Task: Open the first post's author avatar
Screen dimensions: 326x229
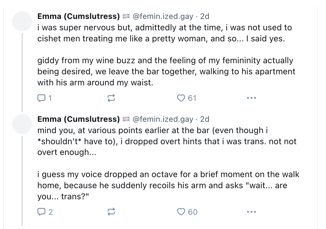Action: pyautogui.click(x=22, y=21)
